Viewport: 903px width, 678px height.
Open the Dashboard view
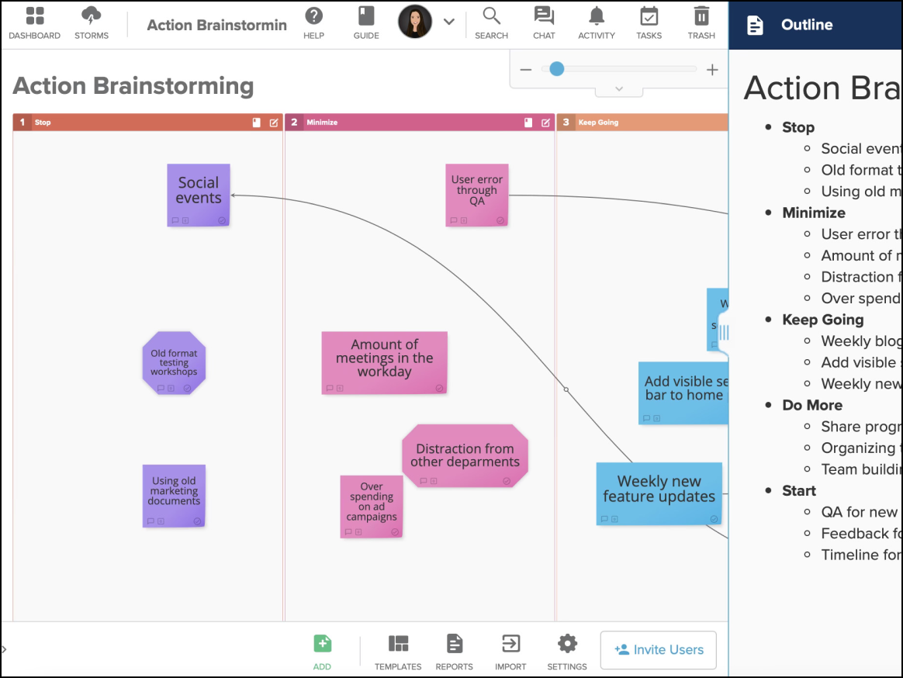[35, 23]
